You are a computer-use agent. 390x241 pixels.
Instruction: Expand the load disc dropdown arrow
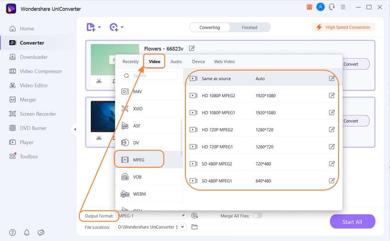[122, 27]
